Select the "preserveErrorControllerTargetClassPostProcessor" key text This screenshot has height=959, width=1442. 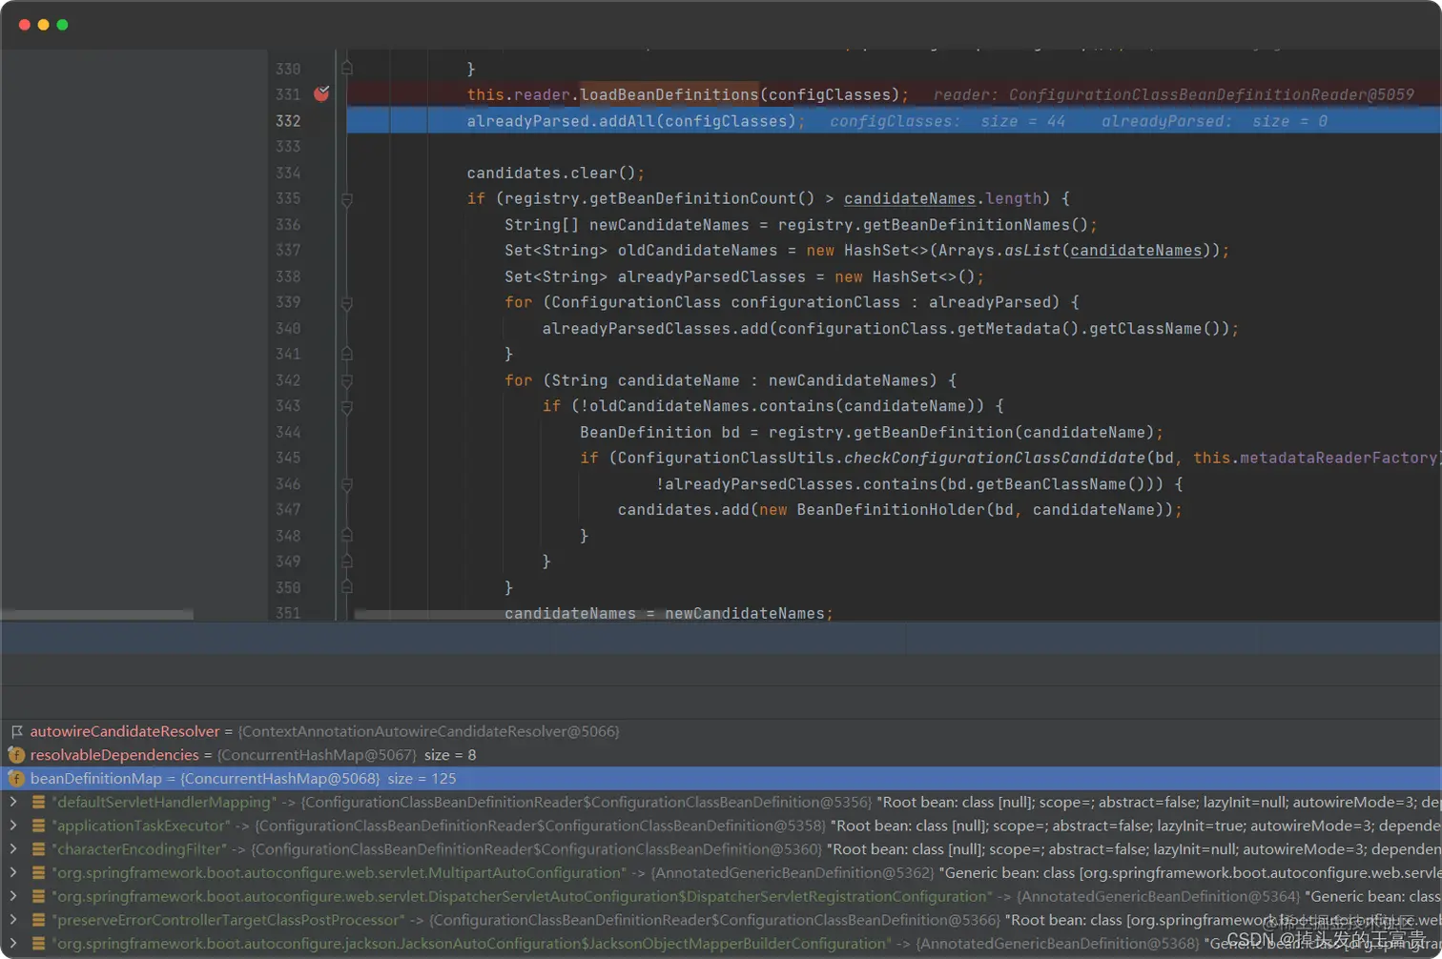(x=229, y=920)
